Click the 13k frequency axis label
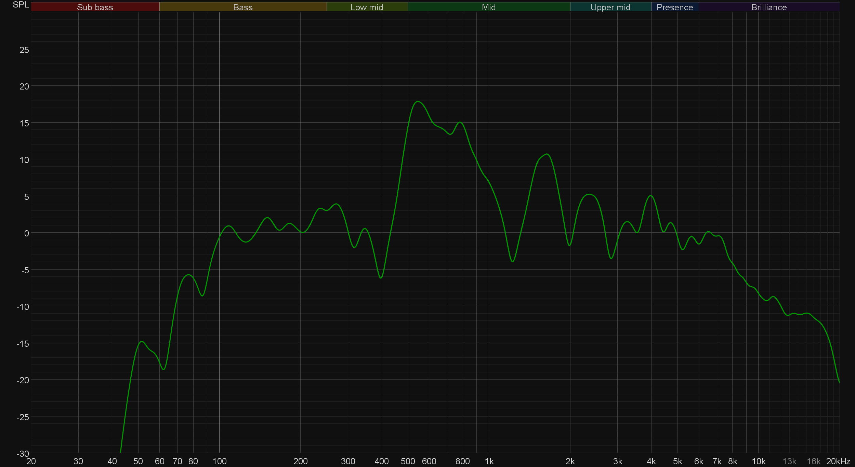Viewport: 855px width, 467px height. point(789,462)
